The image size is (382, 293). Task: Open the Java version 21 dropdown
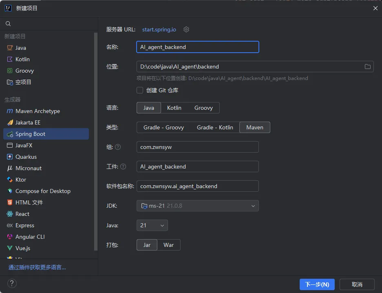pos(152,226)
